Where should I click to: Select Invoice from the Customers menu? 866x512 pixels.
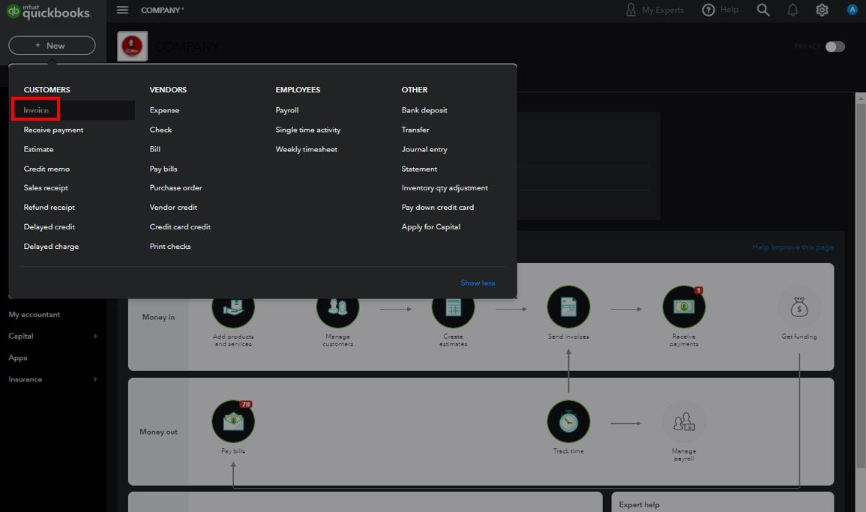coord(36,110)
